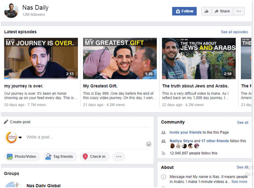Screen dimensions: 254x188
Task: Play the Jews and Arabs video thumbnail
Action: pos(199,58)
